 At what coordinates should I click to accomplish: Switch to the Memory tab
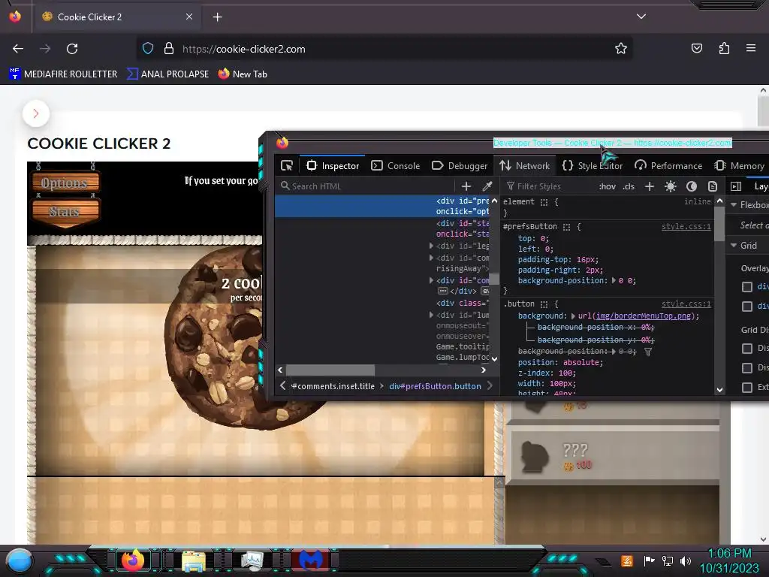coord(740,166)
